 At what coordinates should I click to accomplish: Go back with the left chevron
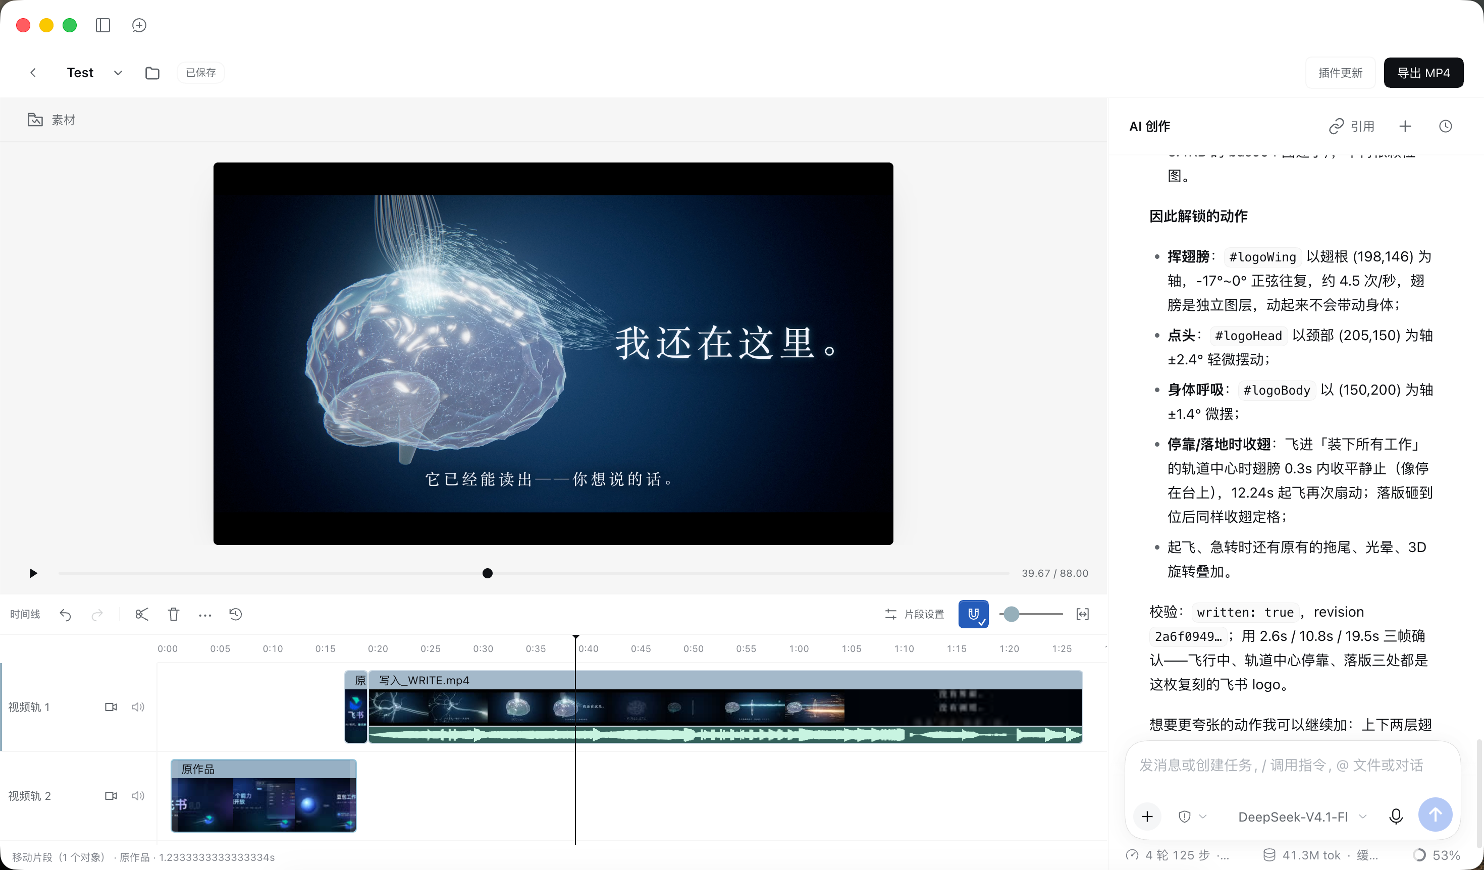(x=33, y=72)
